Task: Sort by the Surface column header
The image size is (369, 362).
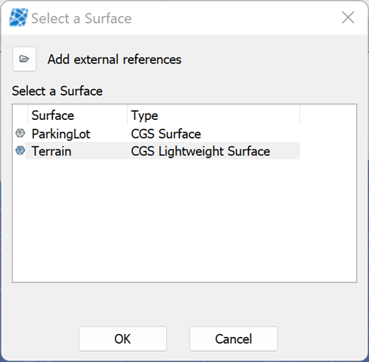Action: pyautogui.click(x=78, y=116)
